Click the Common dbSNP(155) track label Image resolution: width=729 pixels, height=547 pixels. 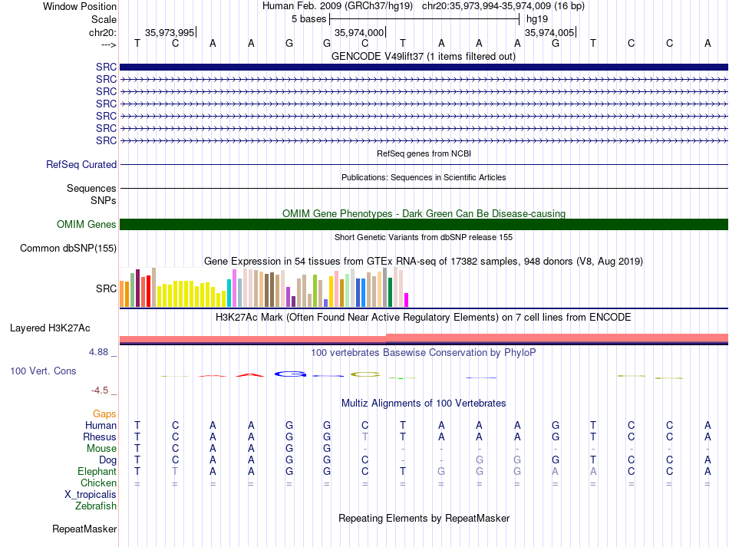coord(68,248)
